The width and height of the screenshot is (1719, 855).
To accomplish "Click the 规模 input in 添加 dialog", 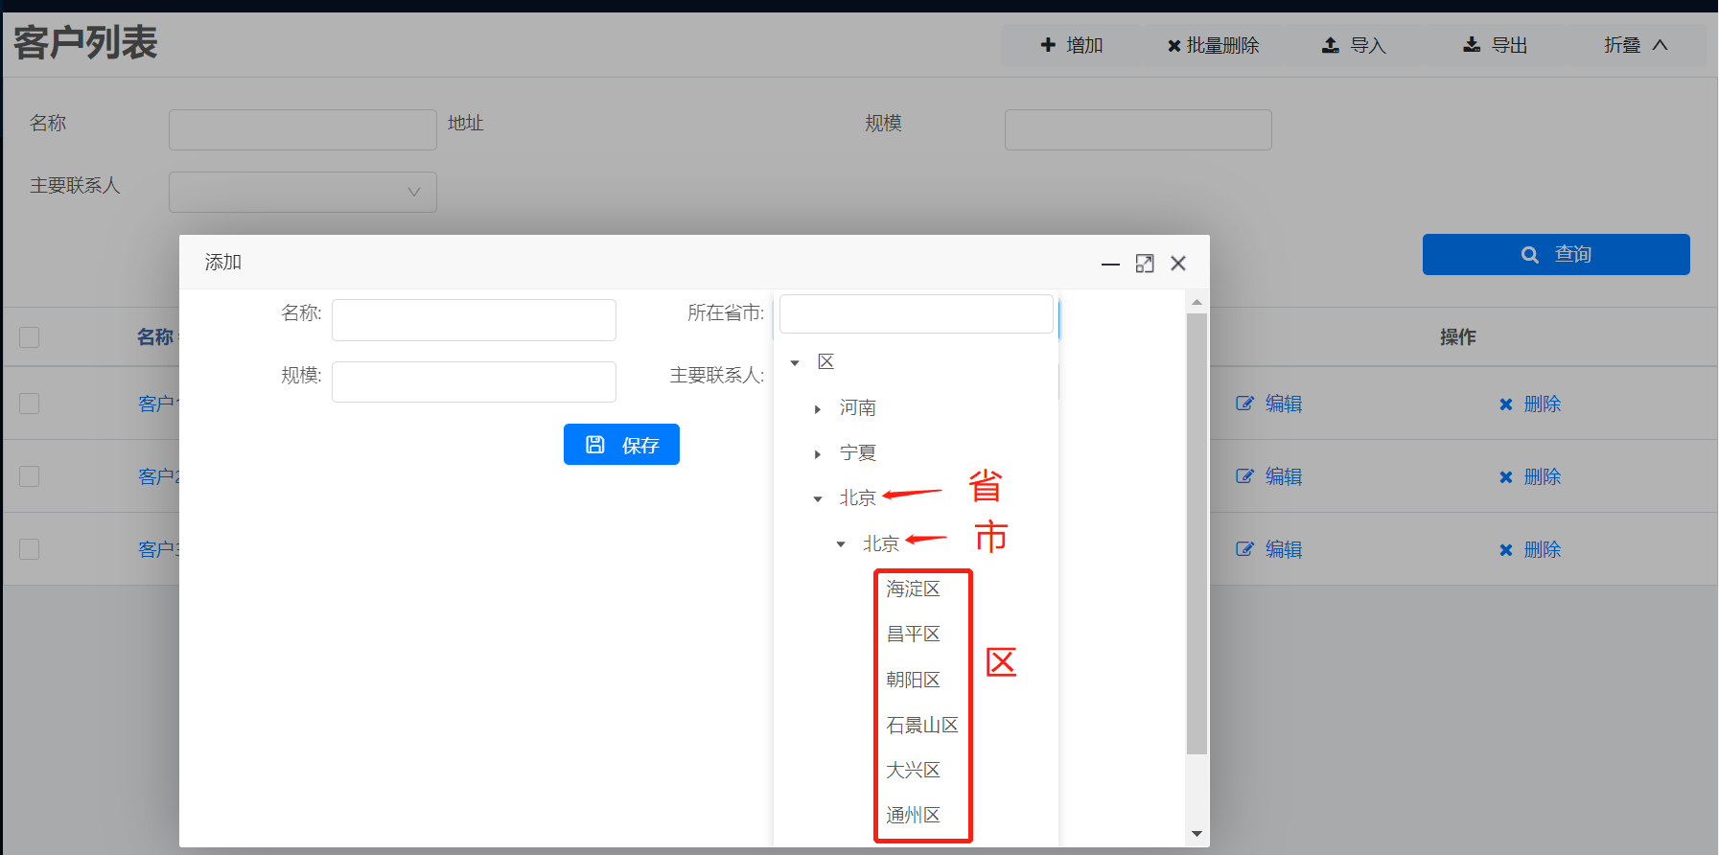I will click(x=474, y=381).
